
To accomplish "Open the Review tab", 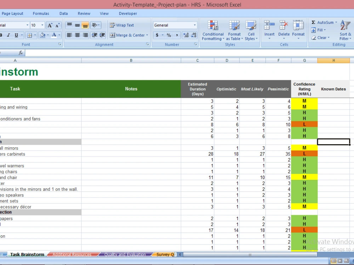I will click(x=84, y=13).
